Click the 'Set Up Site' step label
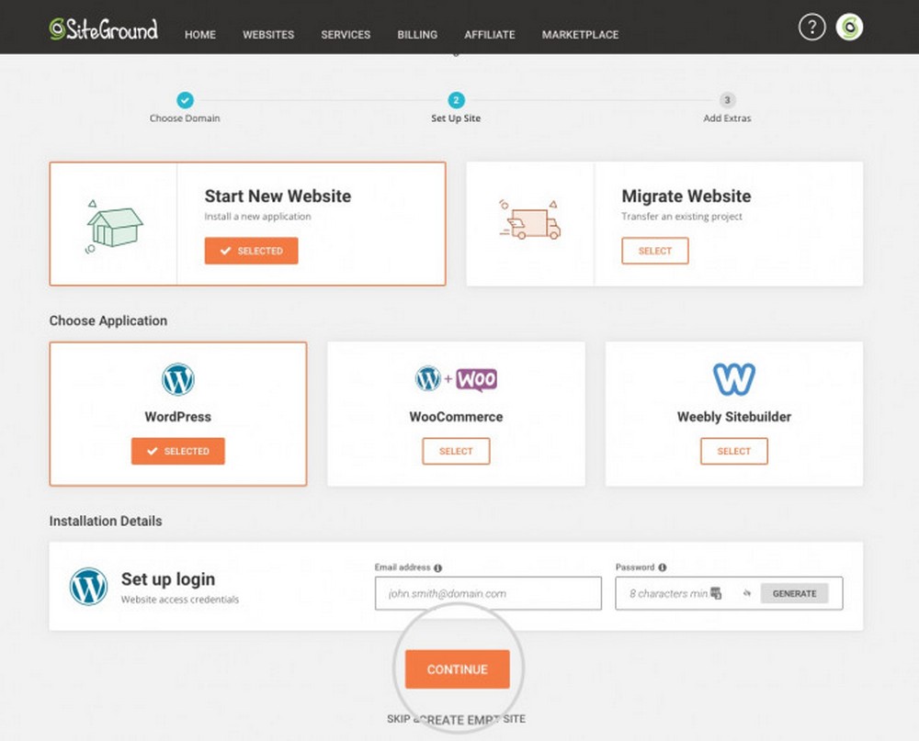Image resolution: width=919 pixels, height=741 pixels. (x=456, y=118)
